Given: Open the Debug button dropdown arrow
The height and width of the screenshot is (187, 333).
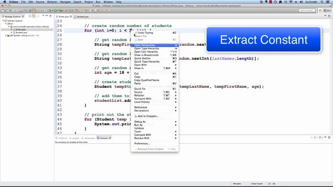Looking at the screenshot, I should [53, 10].
